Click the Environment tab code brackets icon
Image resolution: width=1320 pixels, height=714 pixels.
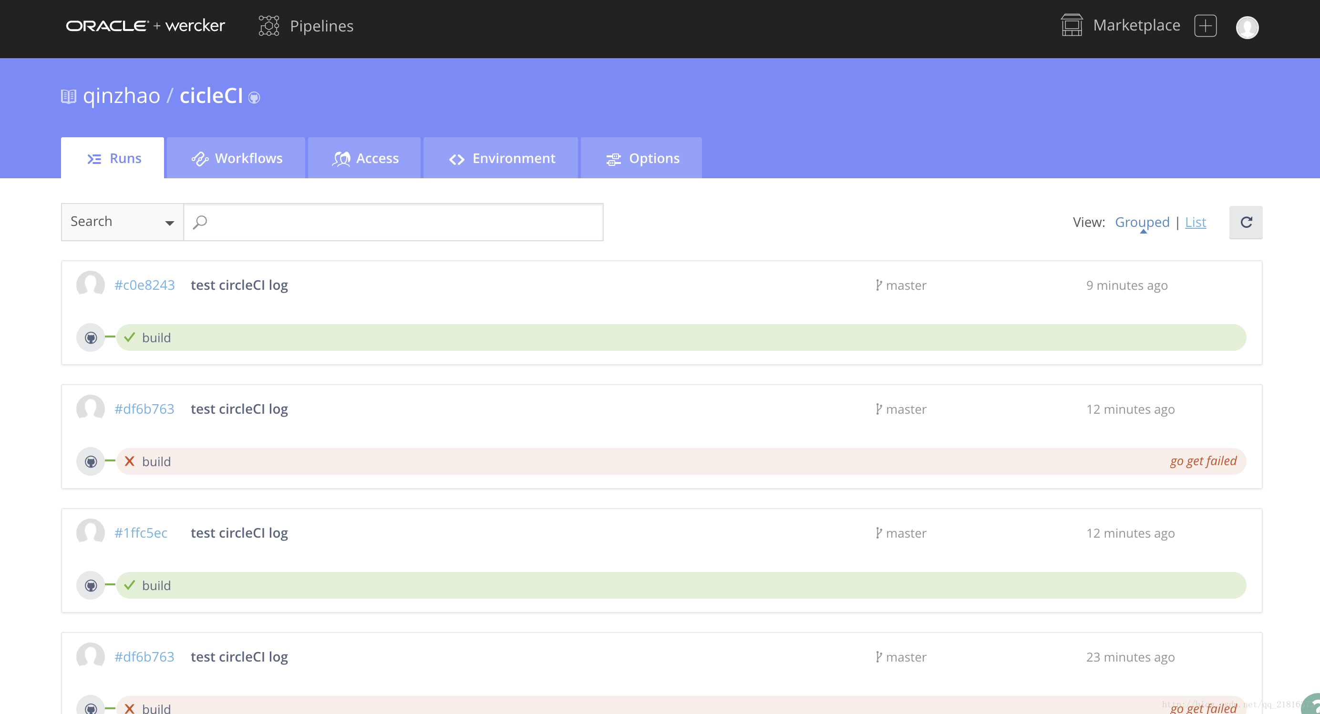(x=456, y=159)
